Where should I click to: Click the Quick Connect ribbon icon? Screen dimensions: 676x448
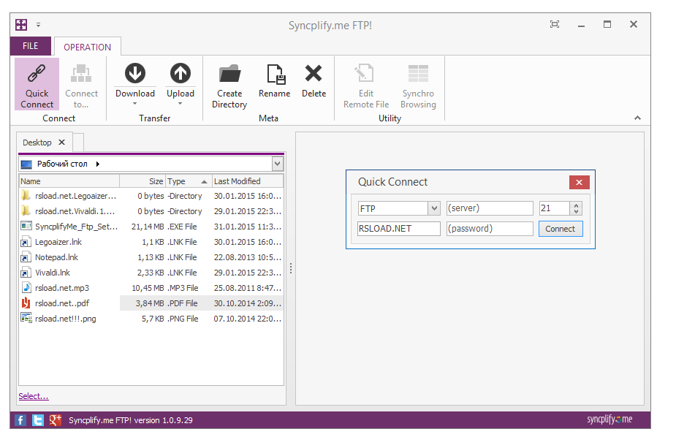coord(37,73)
